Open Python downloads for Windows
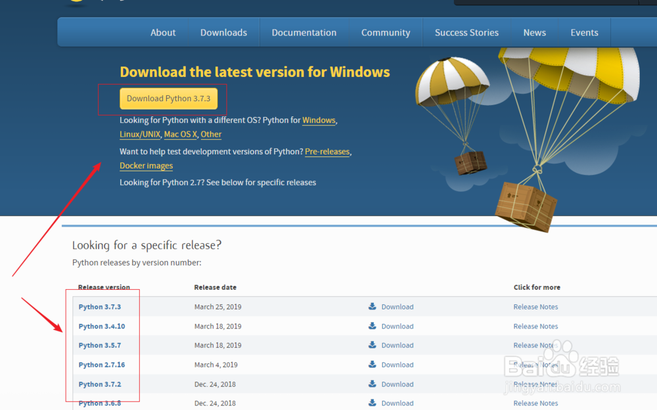The height and width of the screenshot is (410, 657). 319,120
